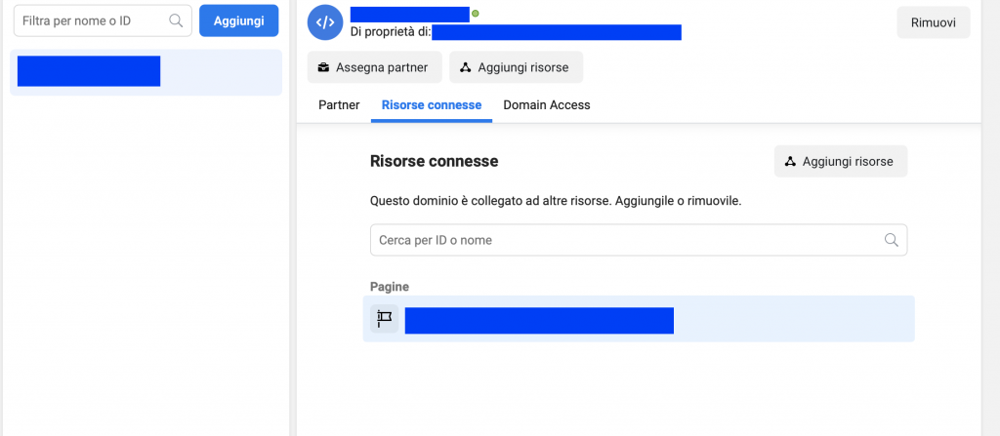Screen dimensions: 1000x436
Task: Click the briefcase icon on Assegna partner
Action: click(323, 67)
